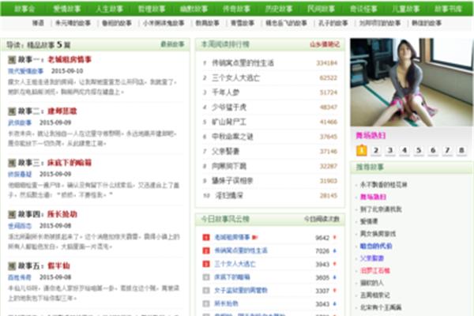Switch slideshow to page 7
Screen dimensions: 474x316
pos(447,151)
